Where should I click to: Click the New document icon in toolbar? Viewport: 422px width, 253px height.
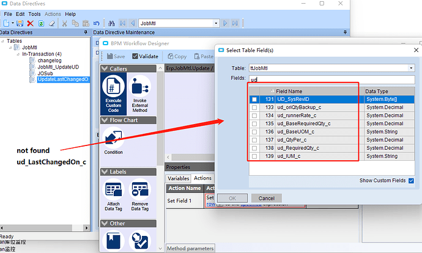pos(7,23)
